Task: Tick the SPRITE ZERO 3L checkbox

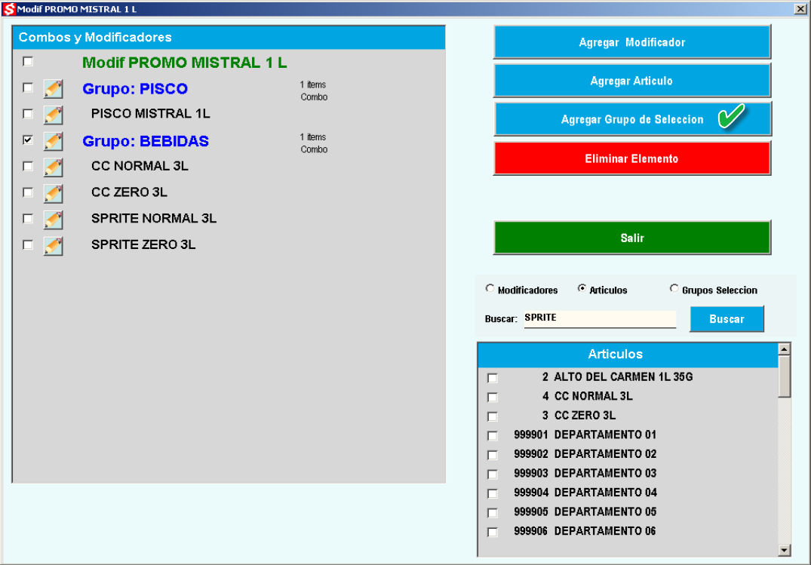Action: [x=28, y=244]
